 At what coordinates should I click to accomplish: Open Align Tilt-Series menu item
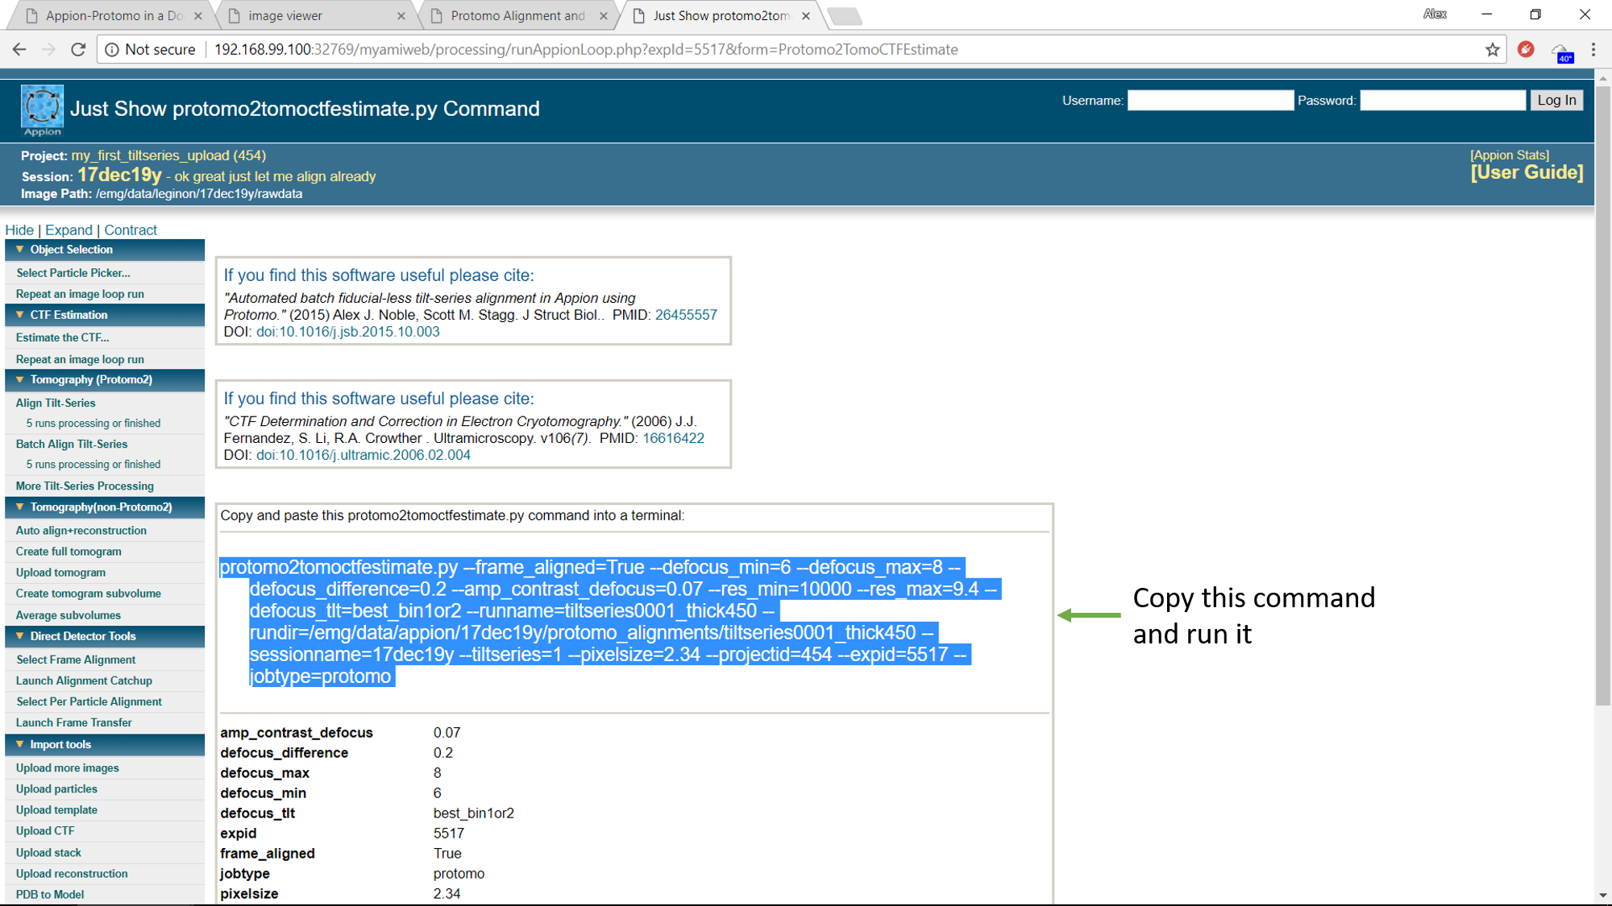(x=56, y=403)
